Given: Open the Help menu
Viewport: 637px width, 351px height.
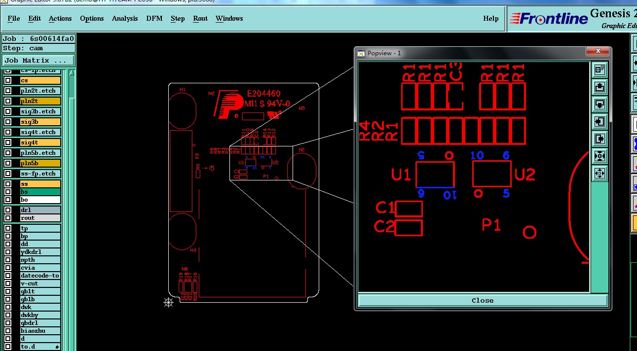Looking at the screenshot, I should pos(490,18).
